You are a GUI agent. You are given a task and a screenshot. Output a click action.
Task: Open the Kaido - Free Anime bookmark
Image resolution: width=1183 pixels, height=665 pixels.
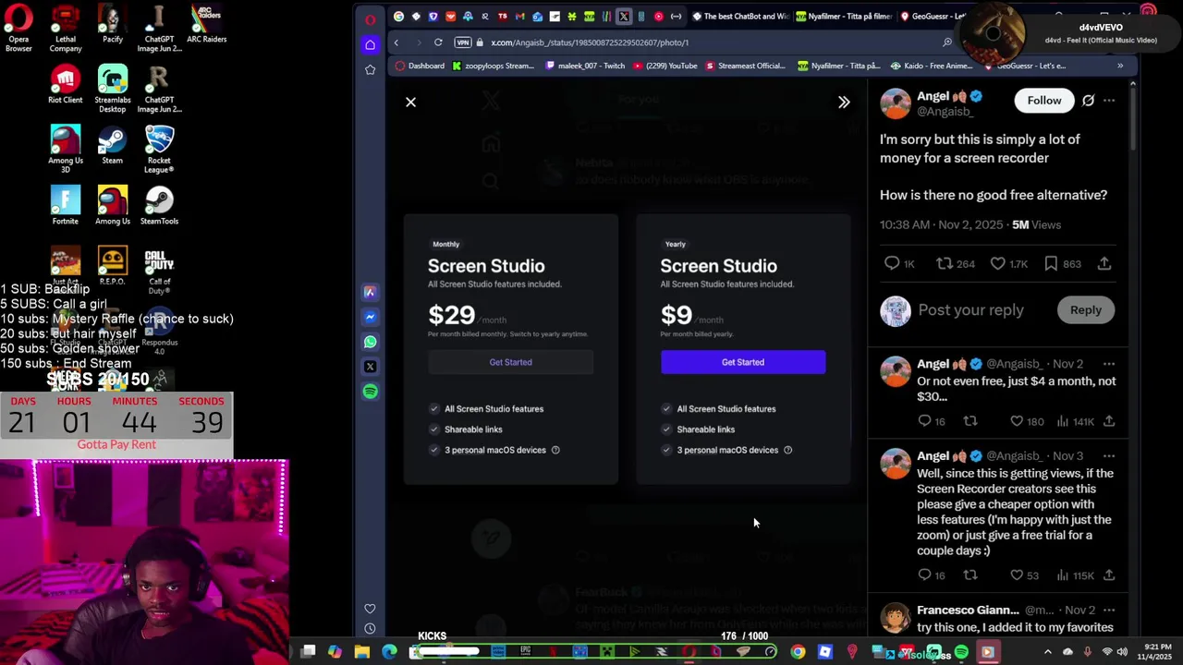point(933,66)
